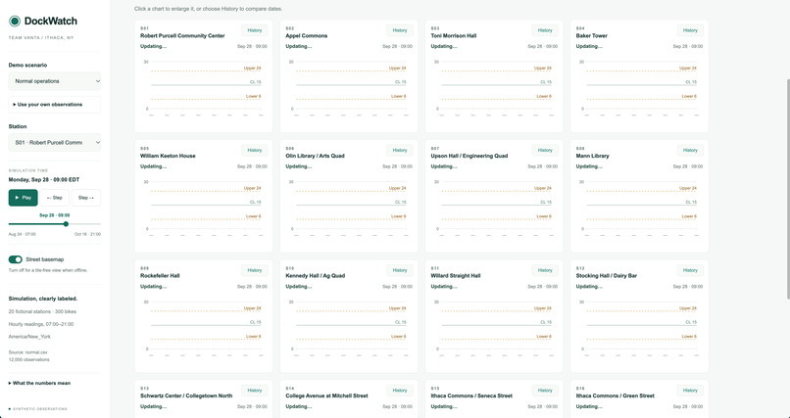Open History for Mann Library
This screenshot has height=418, width=790.
point(690,151)
